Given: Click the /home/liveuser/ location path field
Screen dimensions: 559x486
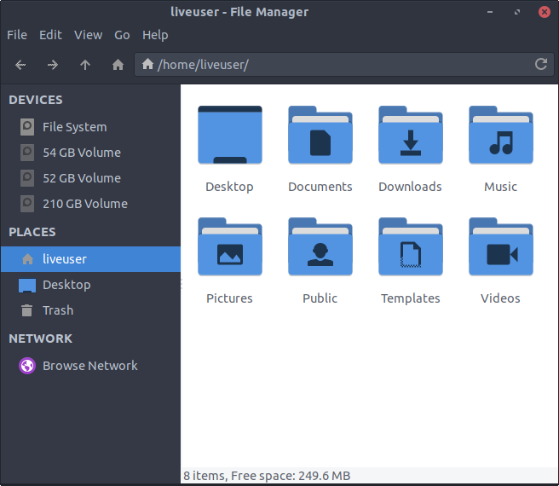Looking at the screenshot, I should [x=341, y=65].
